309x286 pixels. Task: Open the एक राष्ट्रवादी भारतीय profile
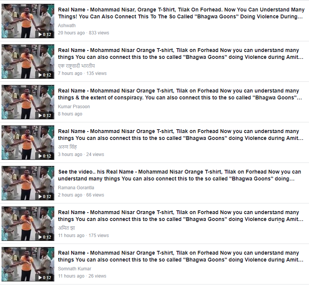76,66
